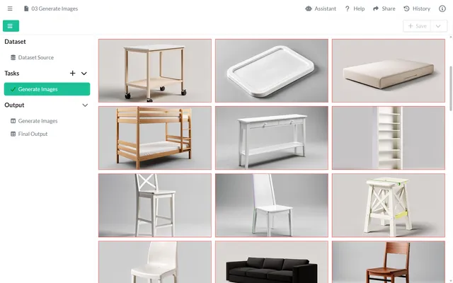
Task: Add a new task with plus icon
Action: [72, 74]
